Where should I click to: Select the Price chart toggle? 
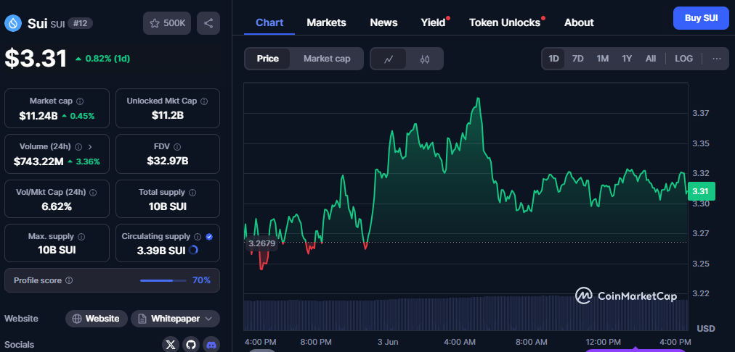pos(268,59)
